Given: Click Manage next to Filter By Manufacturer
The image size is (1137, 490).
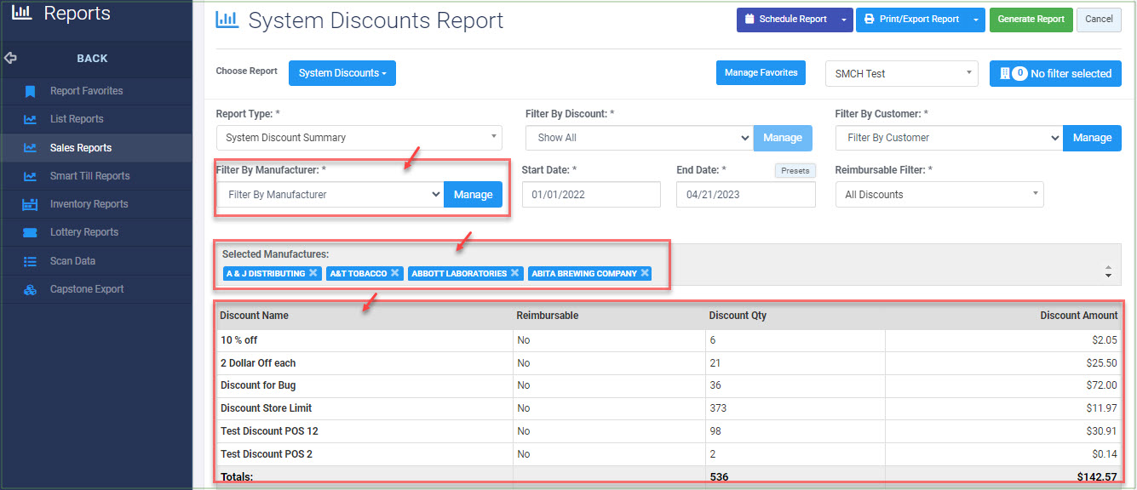Looking at the screenshot, I should (x=474, y=195).
